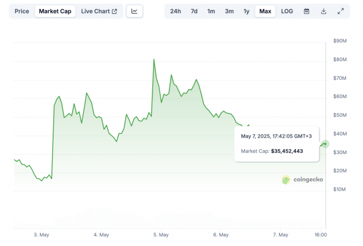The height and width of the screenshot is (246, 363).
Task: Choose the 1m time range
Action: tap(211, 11)
